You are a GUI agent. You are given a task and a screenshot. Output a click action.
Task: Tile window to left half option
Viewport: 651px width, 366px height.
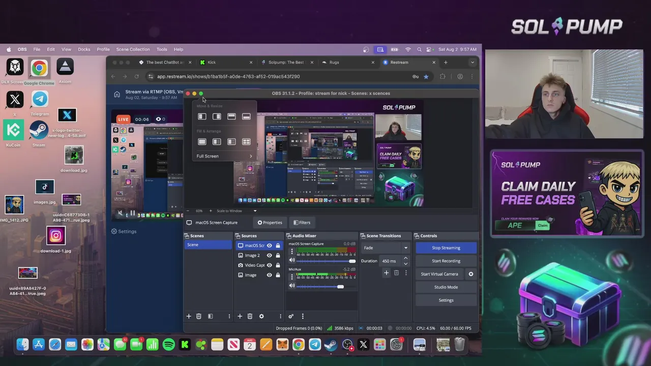pos(202,116)
